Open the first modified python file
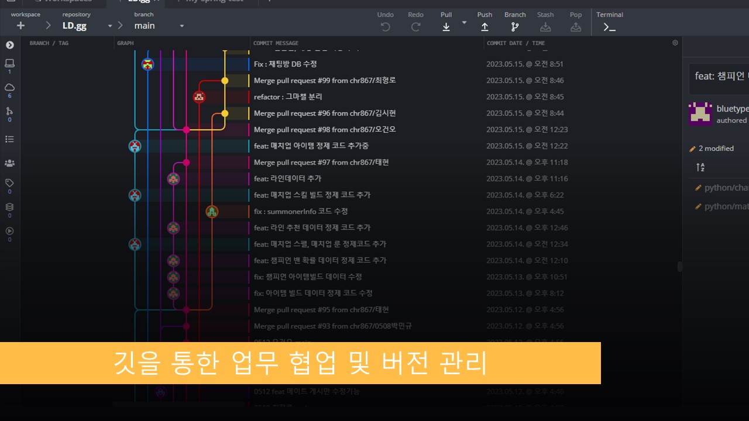 pos(726,188)
